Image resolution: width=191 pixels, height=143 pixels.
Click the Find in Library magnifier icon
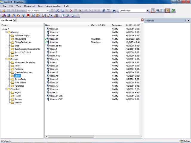click(x=80, y=11)
